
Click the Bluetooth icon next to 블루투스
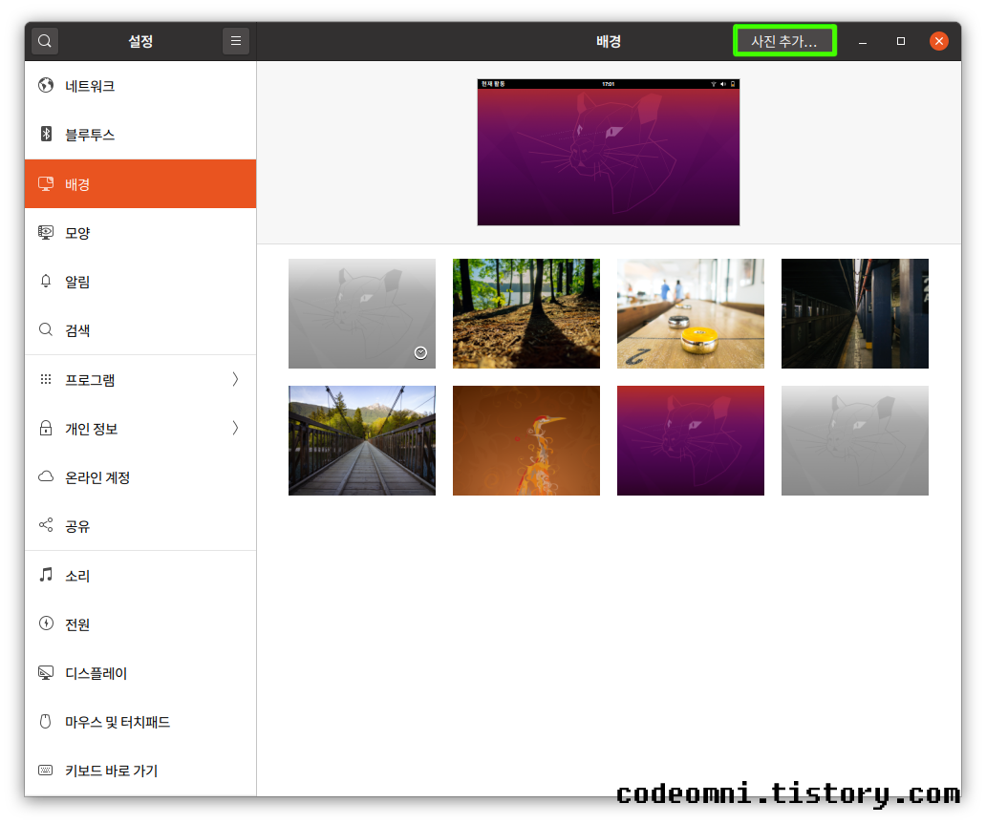(46, 134)
